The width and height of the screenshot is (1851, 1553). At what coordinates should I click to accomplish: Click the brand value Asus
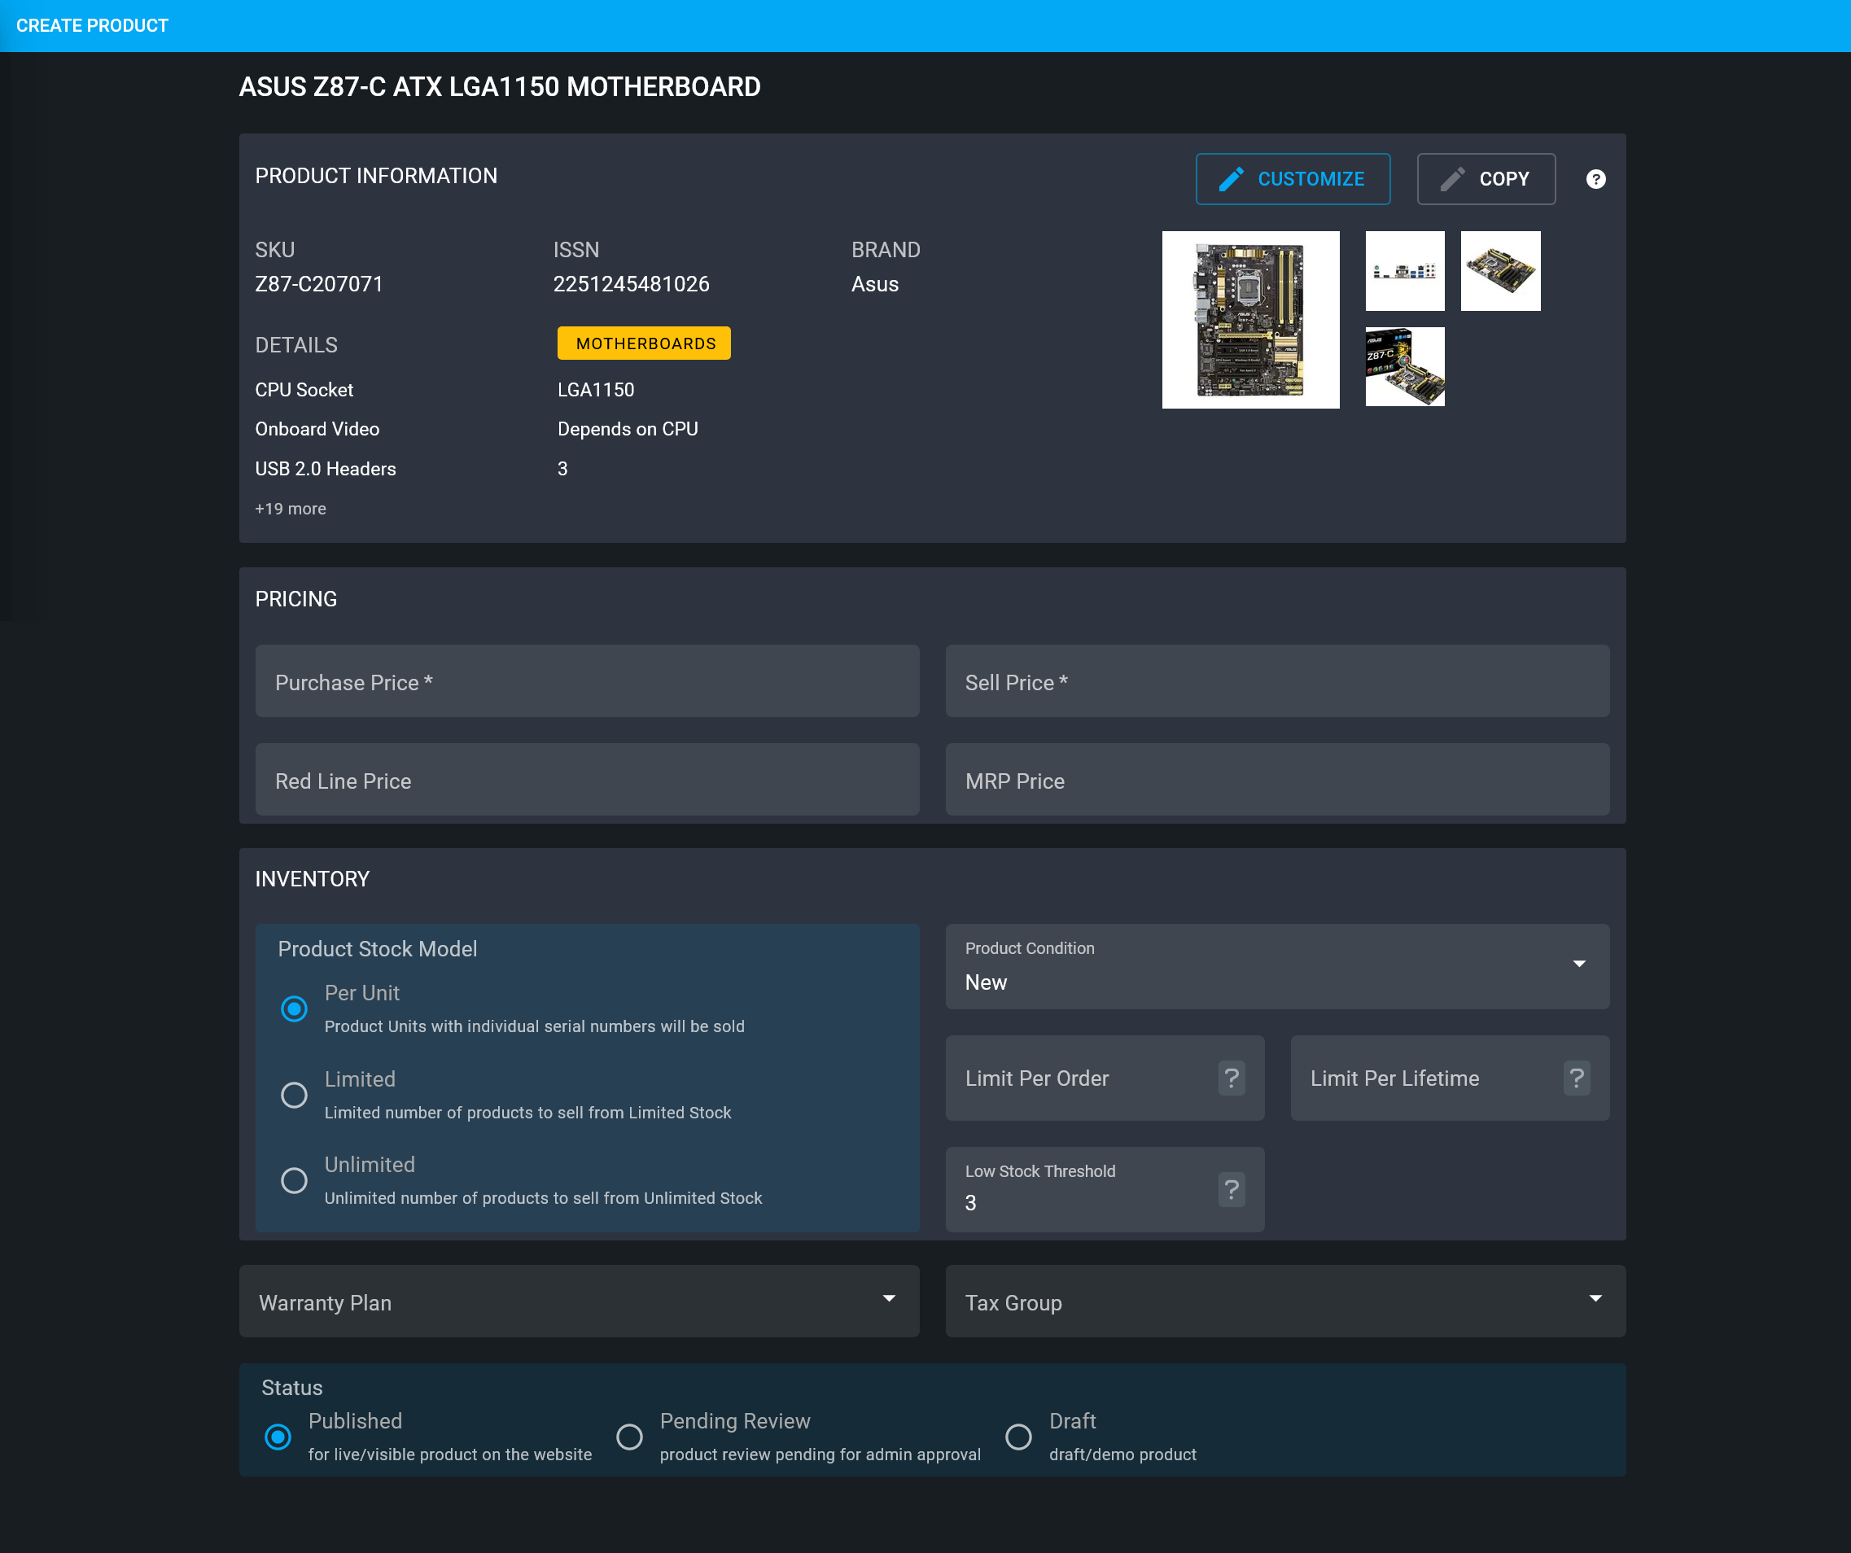click(874, 284)
